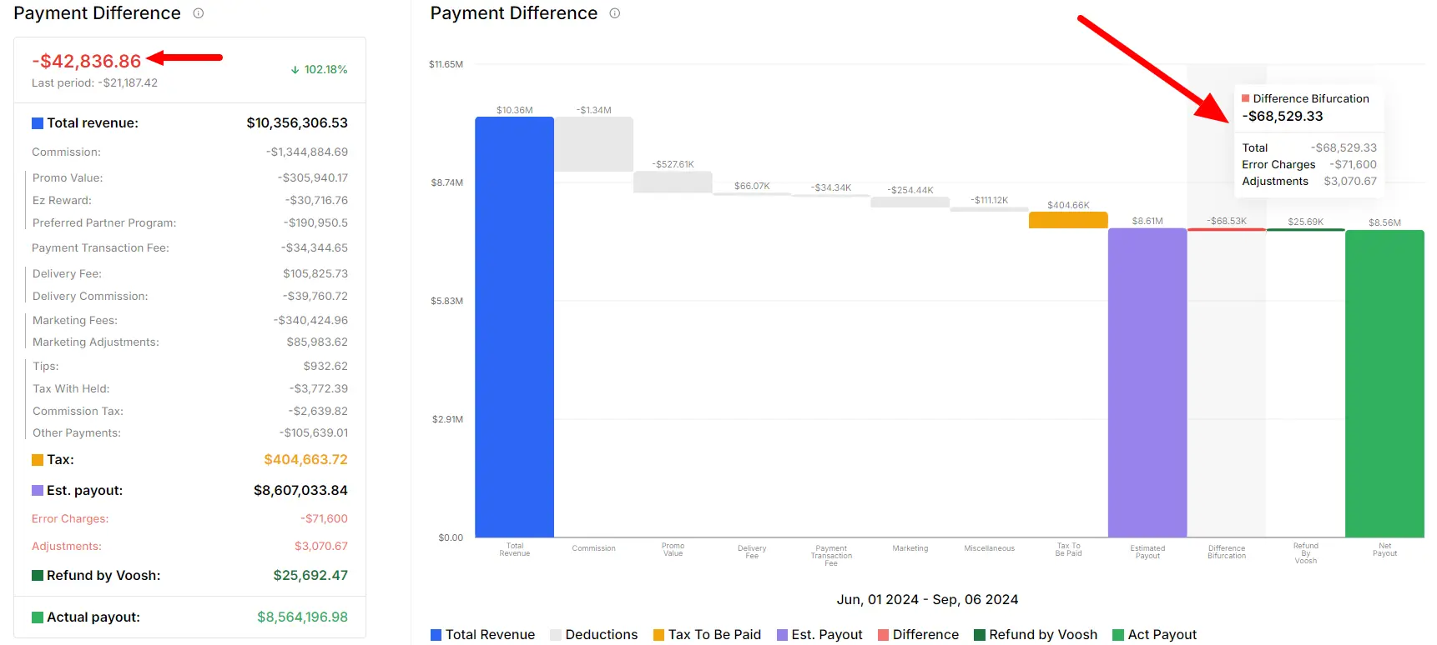Toggle Refund by Voosh legend entry
This screenshot has width=1437, height=645.
[1036, 635]
